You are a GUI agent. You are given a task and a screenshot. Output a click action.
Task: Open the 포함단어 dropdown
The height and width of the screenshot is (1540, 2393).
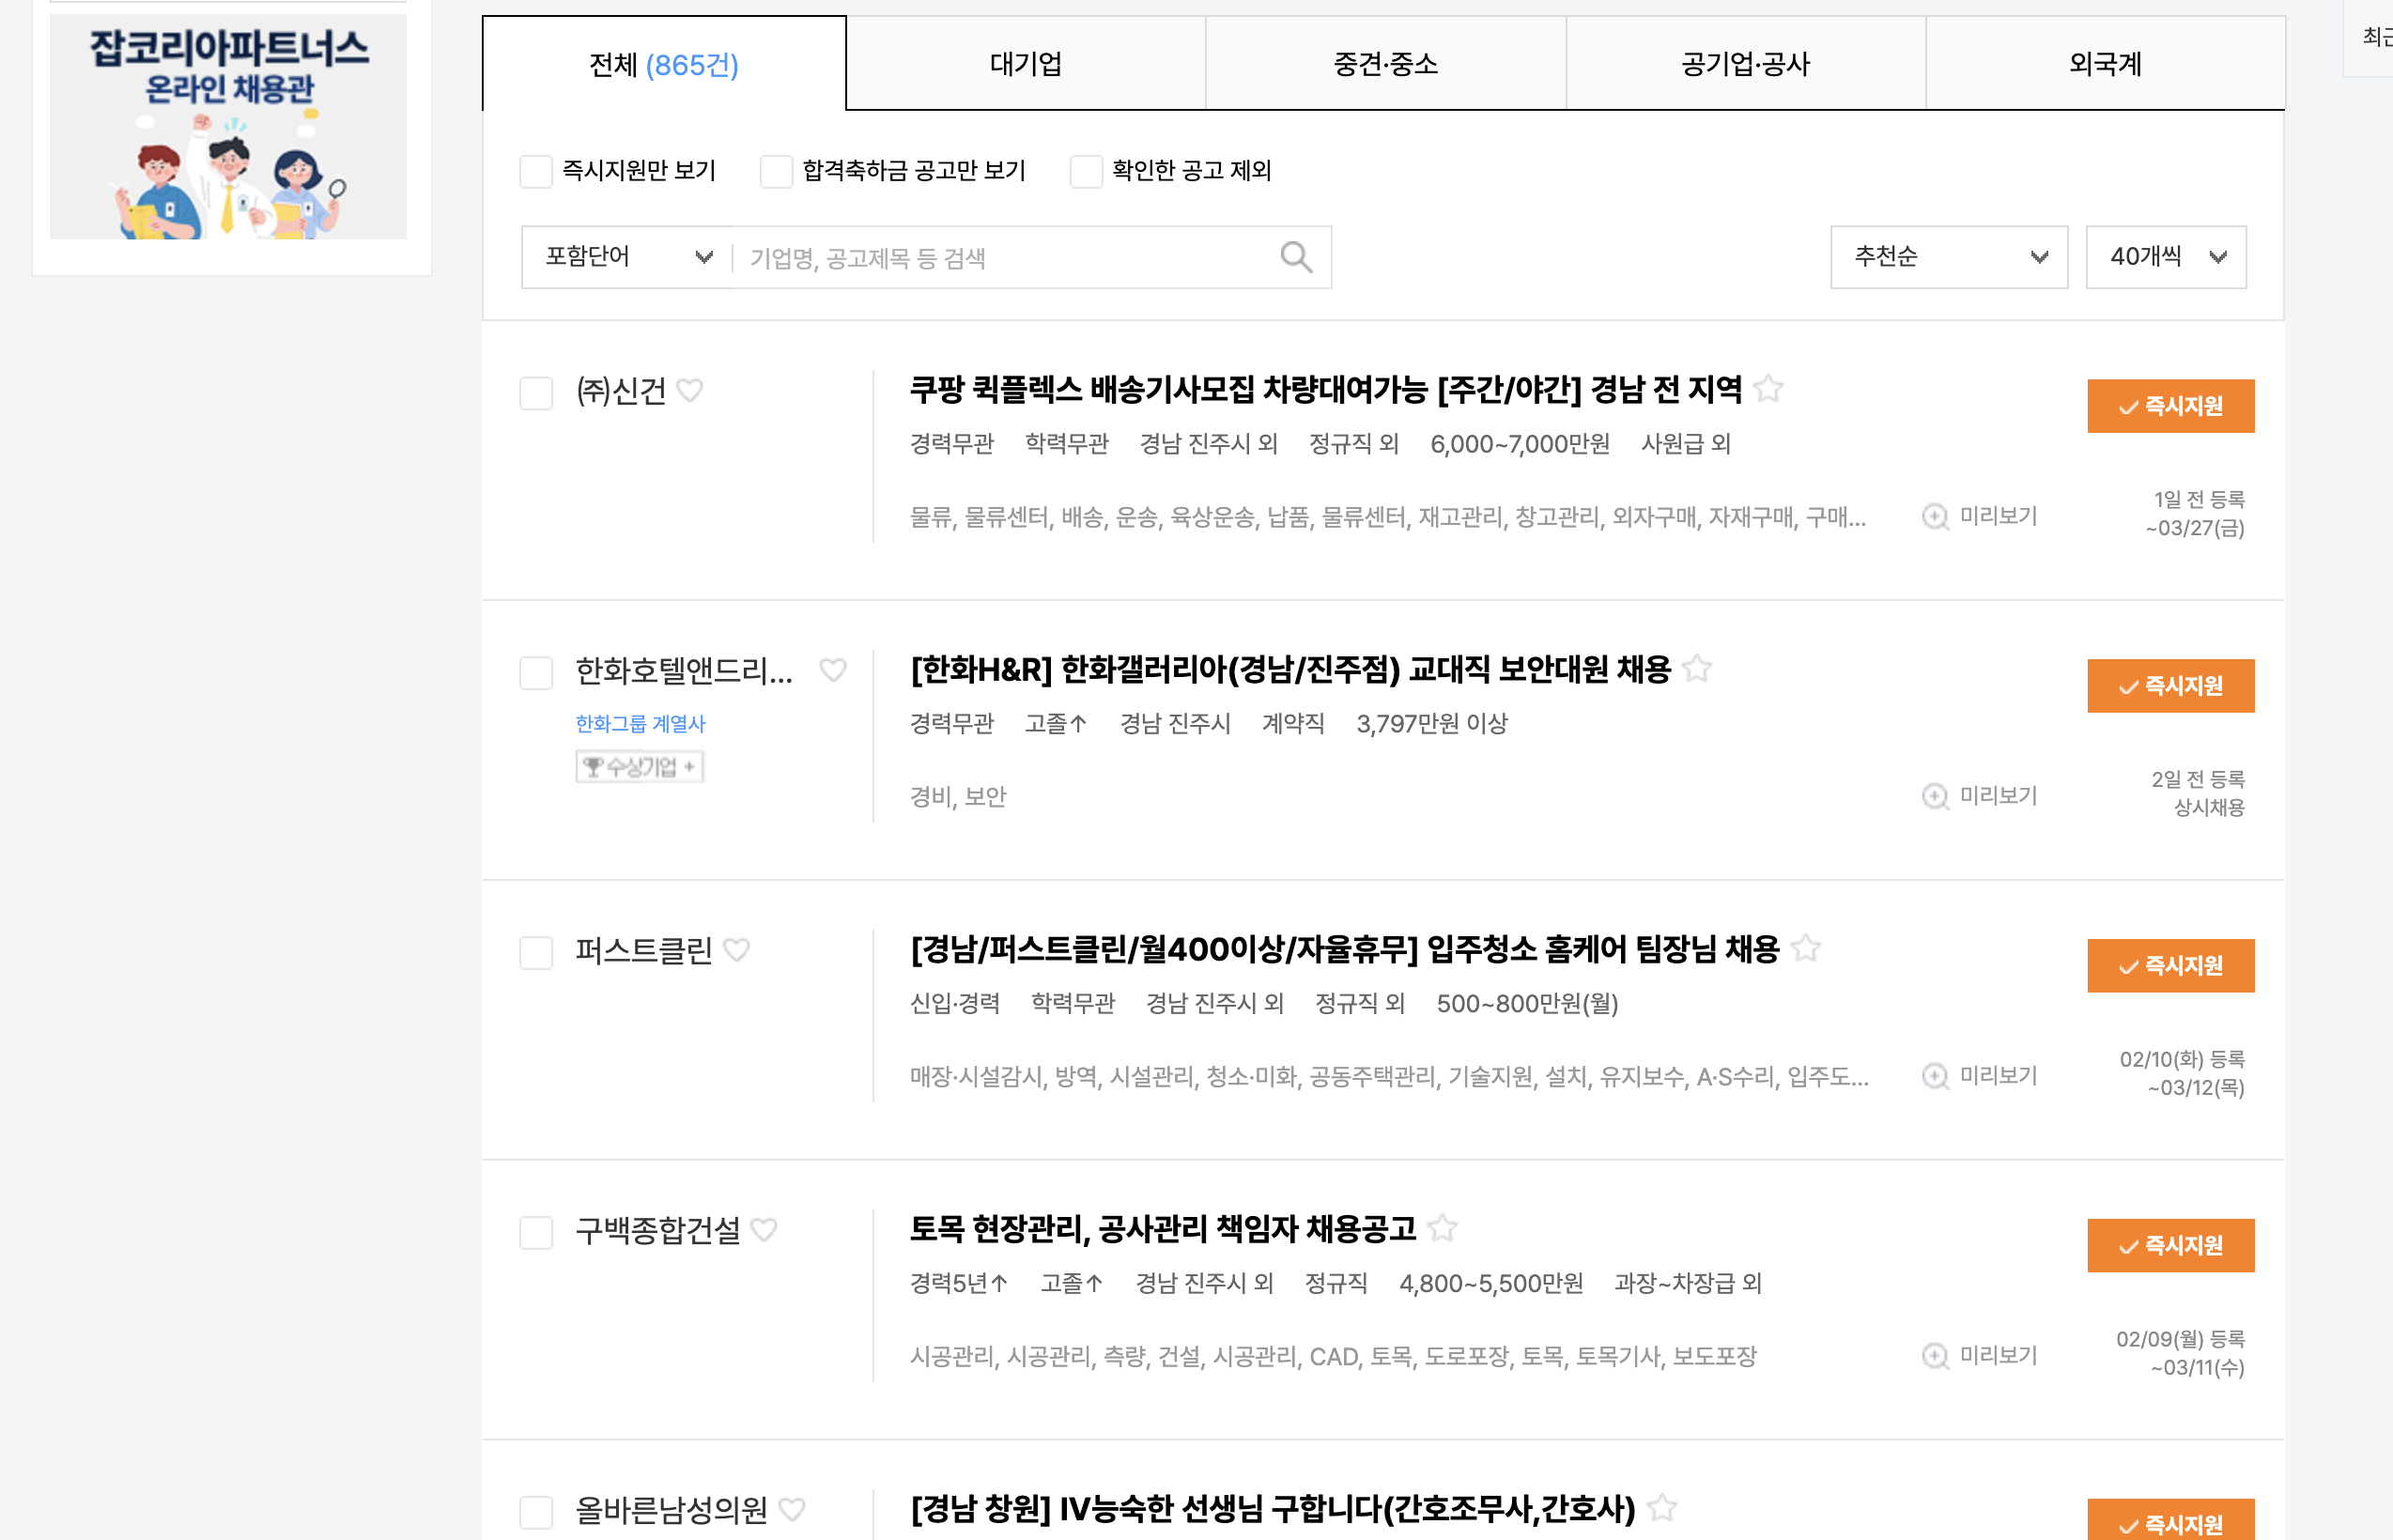[622, 257]
